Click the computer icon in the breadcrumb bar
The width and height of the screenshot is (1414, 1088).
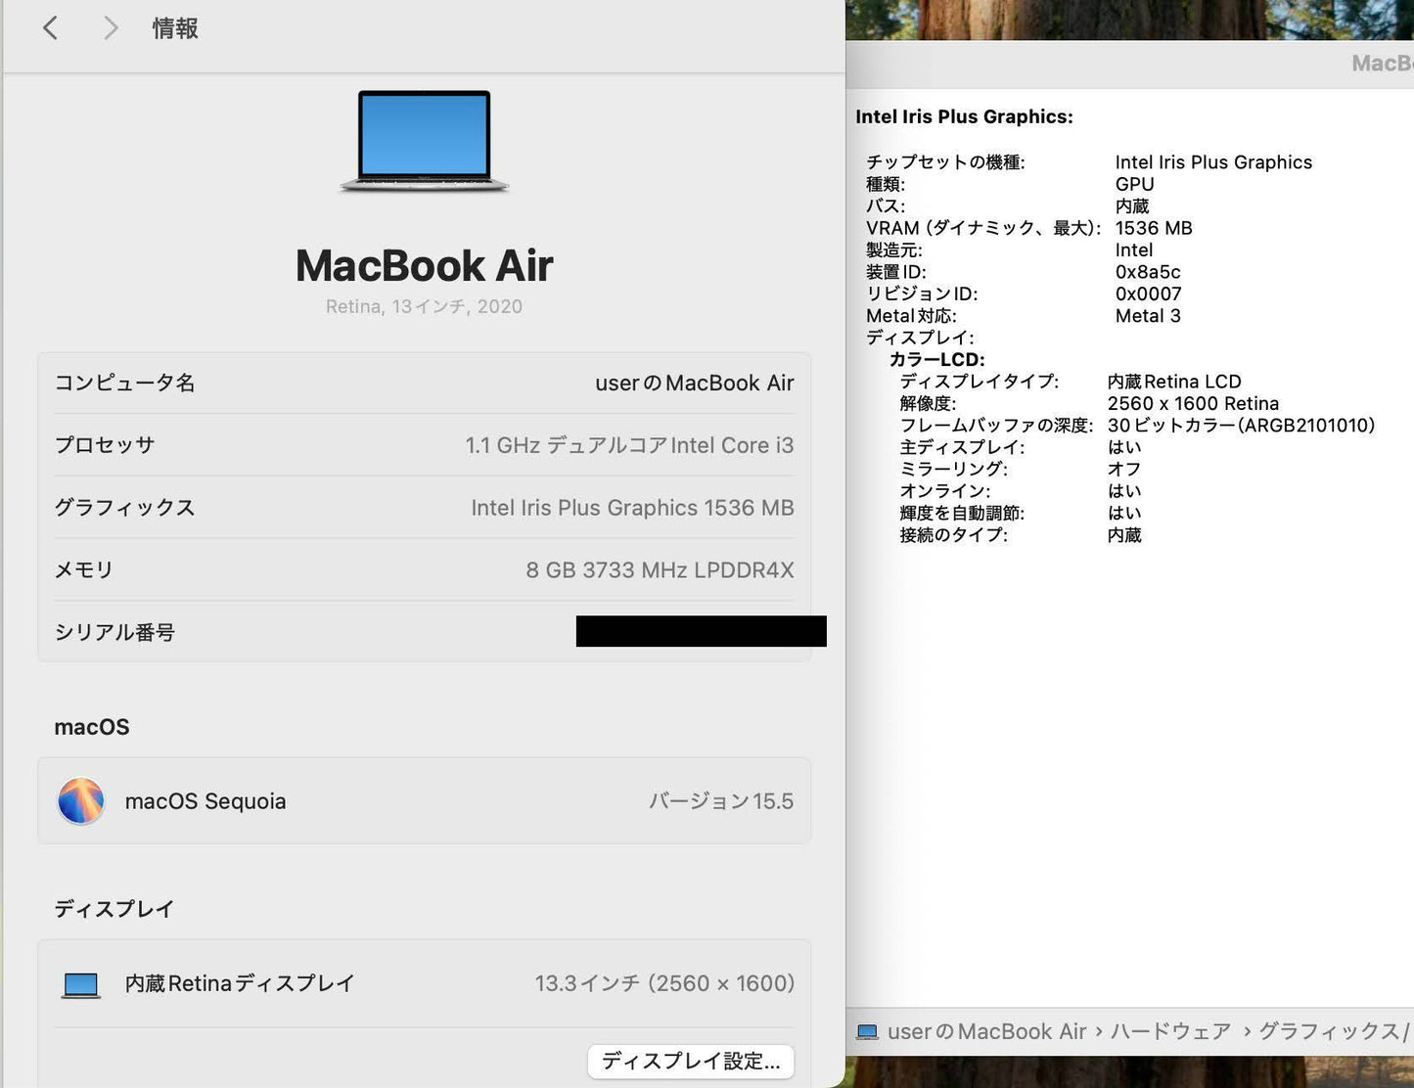(x=867, y=1030)
